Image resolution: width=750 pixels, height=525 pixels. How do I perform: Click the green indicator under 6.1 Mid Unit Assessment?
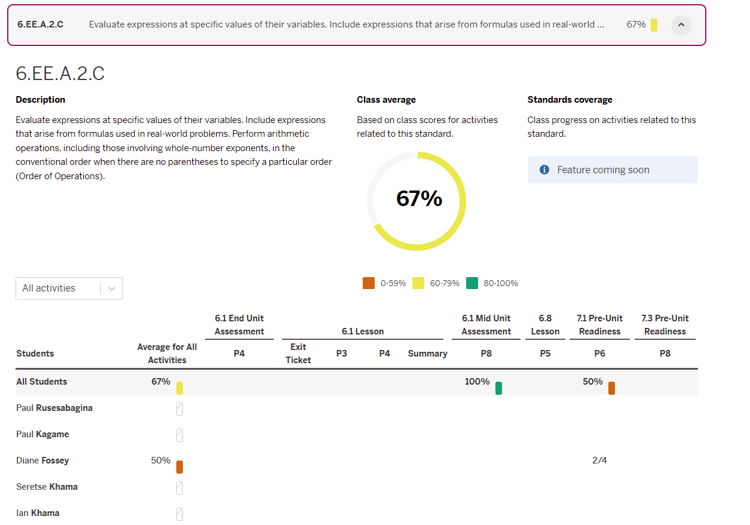tap(499, 388)
